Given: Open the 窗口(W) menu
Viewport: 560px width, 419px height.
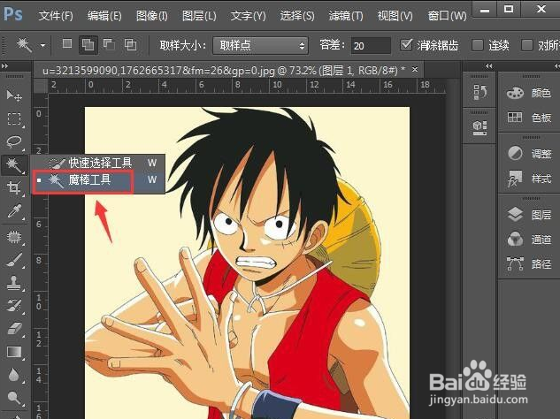Looking at the screenshot, I should click(x=447, y=16).
